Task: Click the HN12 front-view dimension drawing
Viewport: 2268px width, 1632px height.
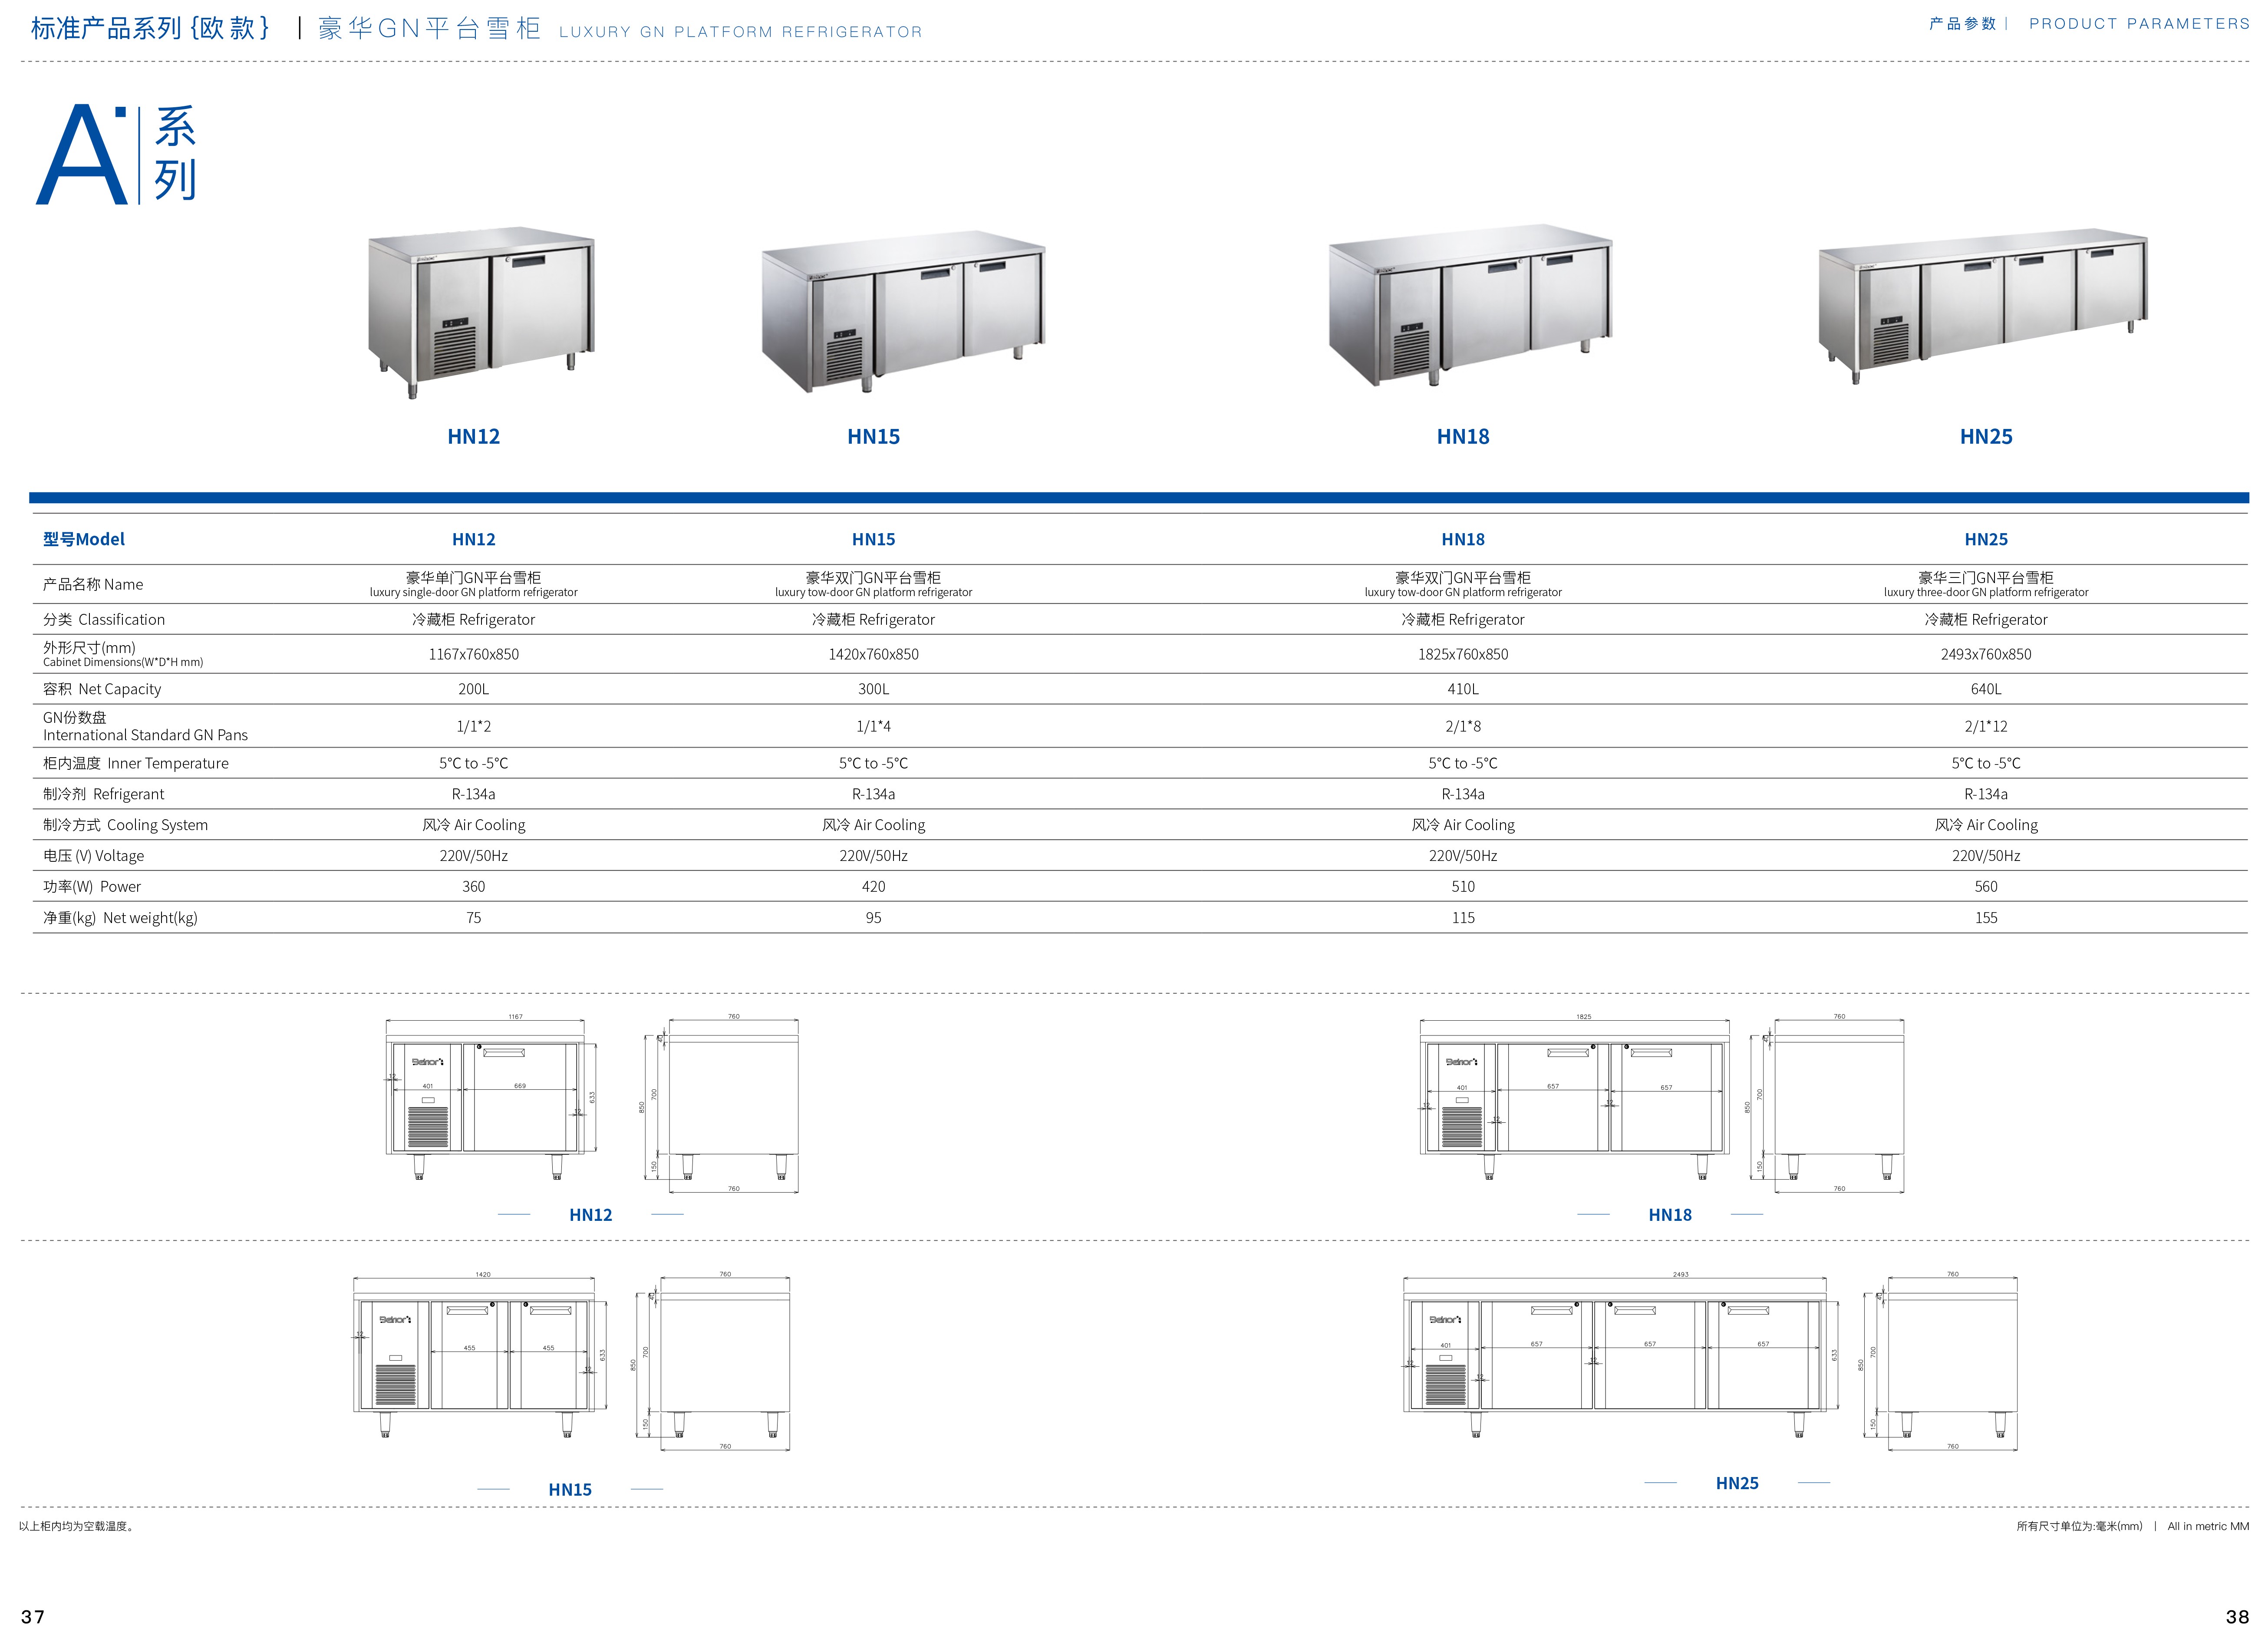Action: pyautogui.click(x=491, y=1098)
